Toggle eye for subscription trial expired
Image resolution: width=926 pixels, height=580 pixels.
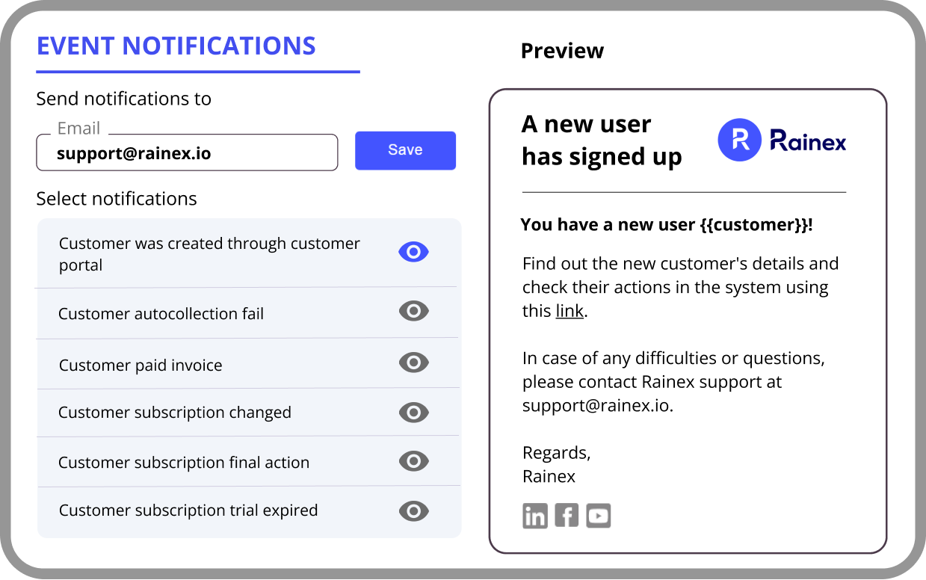click(413, 511)
